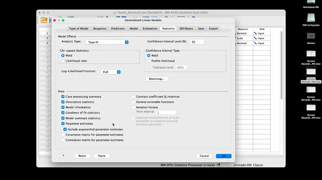This screenshot has height=180, width=322.
Task: Click the Print Interval field
Action: pos(166,112)
